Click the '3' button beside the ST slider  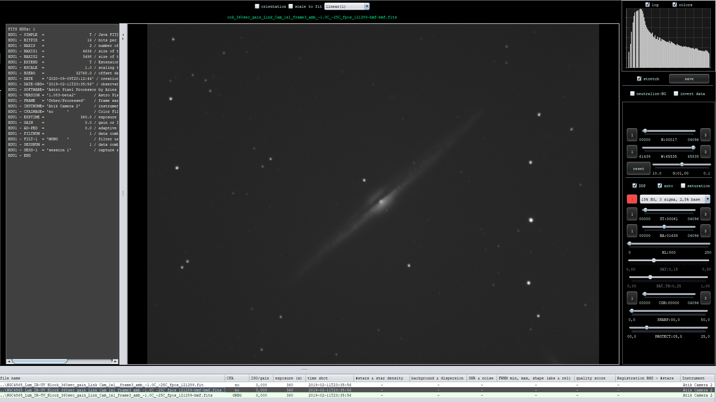(x=705, y=214)
